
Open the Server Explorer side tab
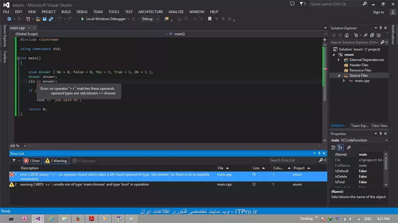[x=5, y=36]
